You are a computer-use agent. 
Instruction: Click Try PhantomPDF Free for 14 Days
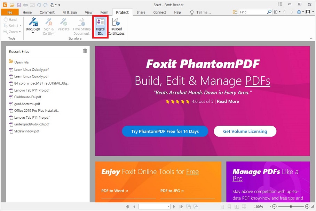tap(165, 131)
